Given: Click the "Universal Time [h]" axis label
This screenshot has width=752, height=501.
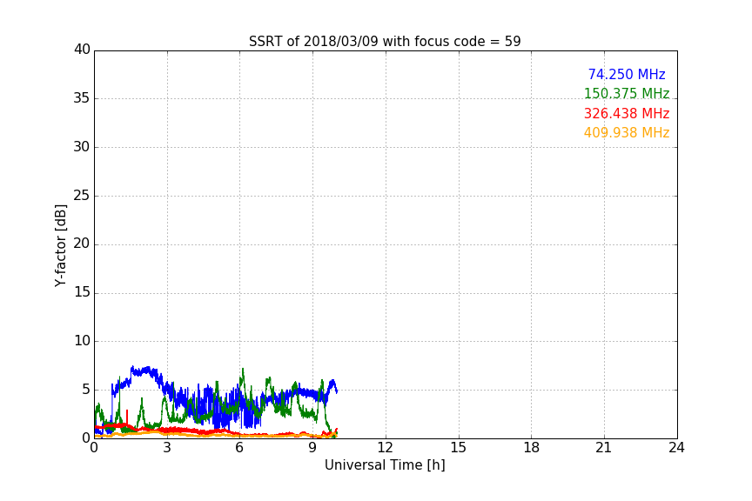Looking at the screenshot, I should click(x=385, y=465).
